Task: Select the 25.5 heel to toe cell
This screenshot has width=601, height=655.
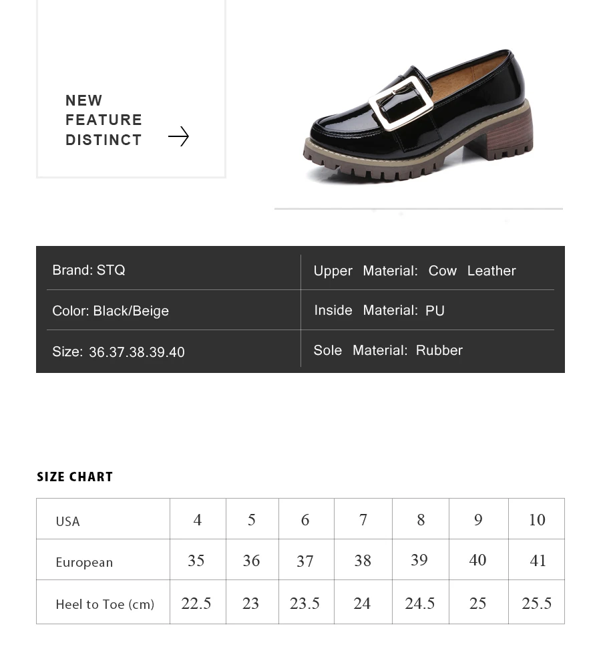Action: pos(536,602)
